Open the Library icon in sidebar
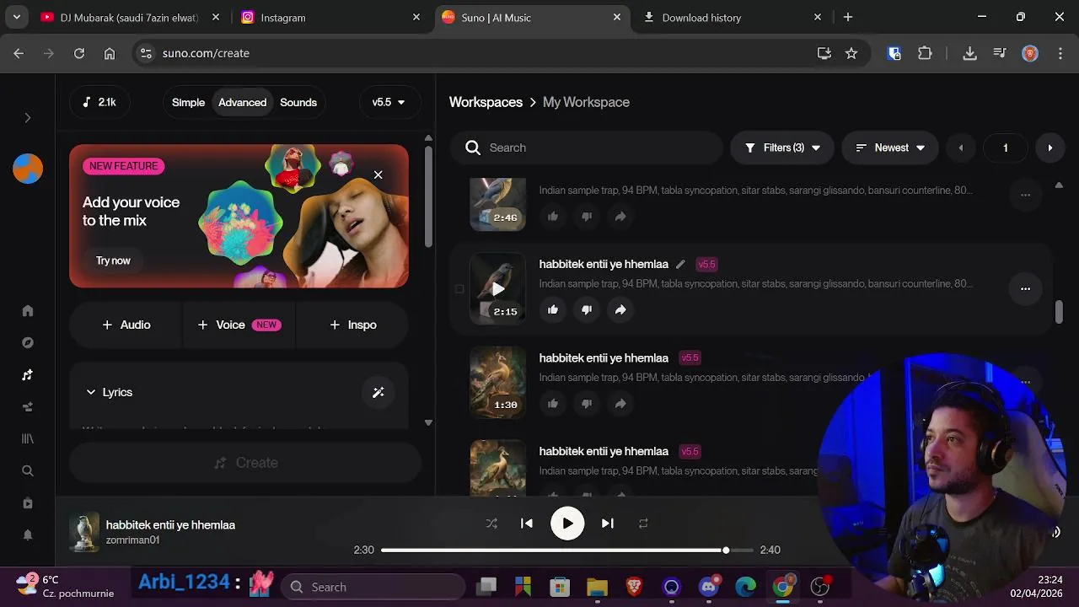 point(27,439)
